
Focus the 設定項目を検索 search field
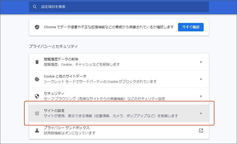pos(119,7)
